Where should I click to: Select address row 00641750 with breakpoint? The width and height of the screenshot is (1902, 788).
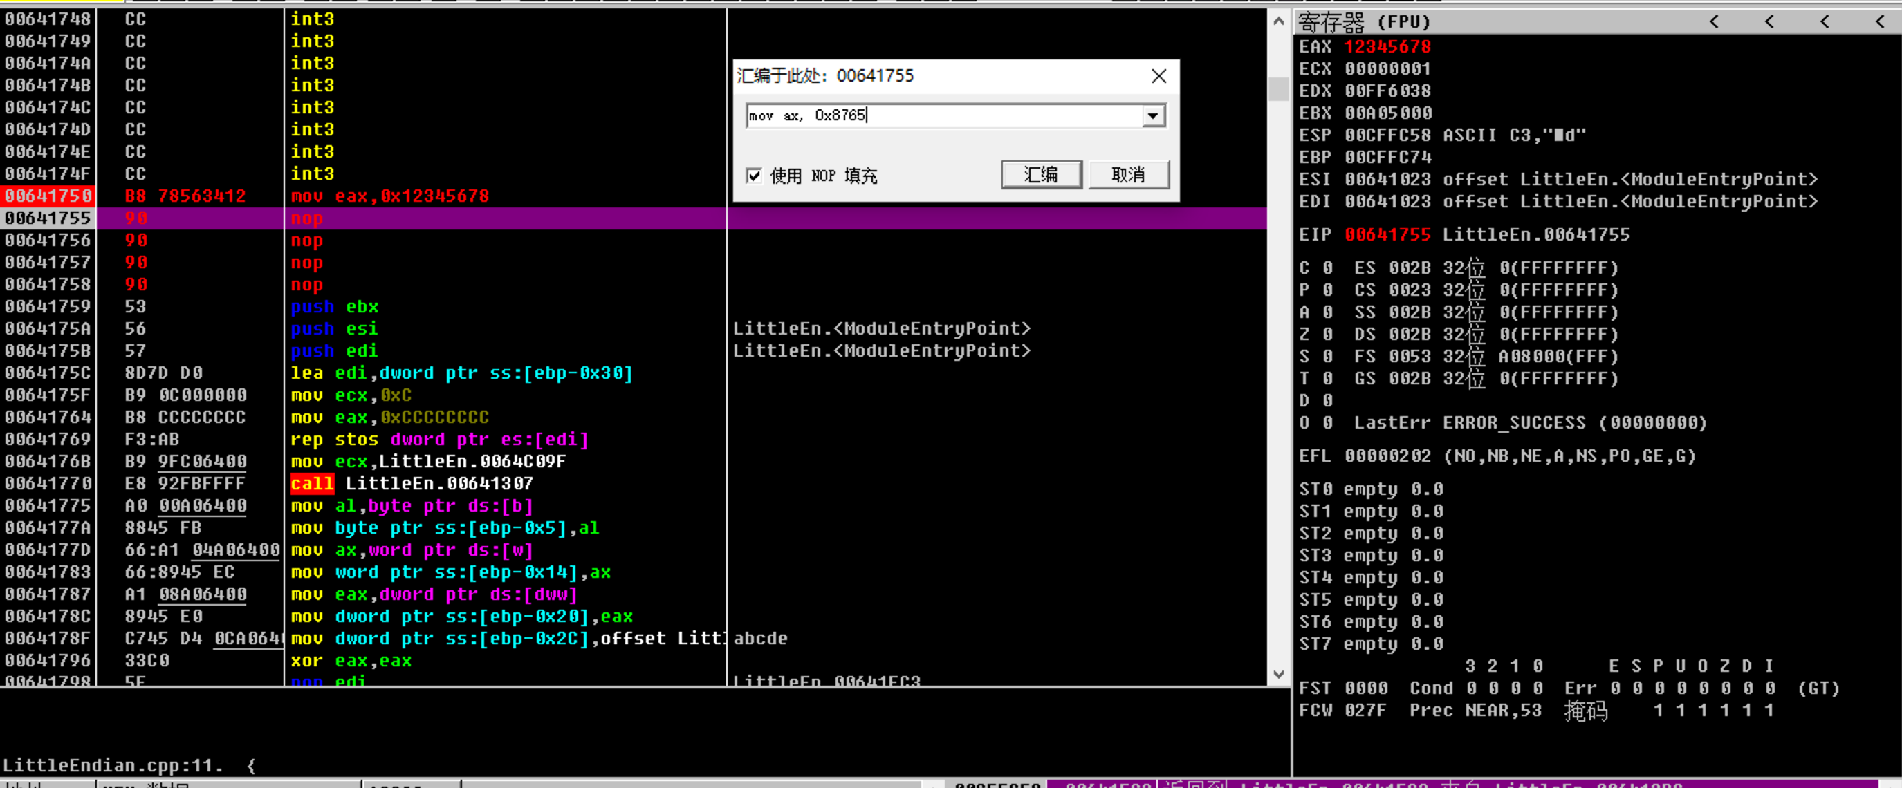48,196
